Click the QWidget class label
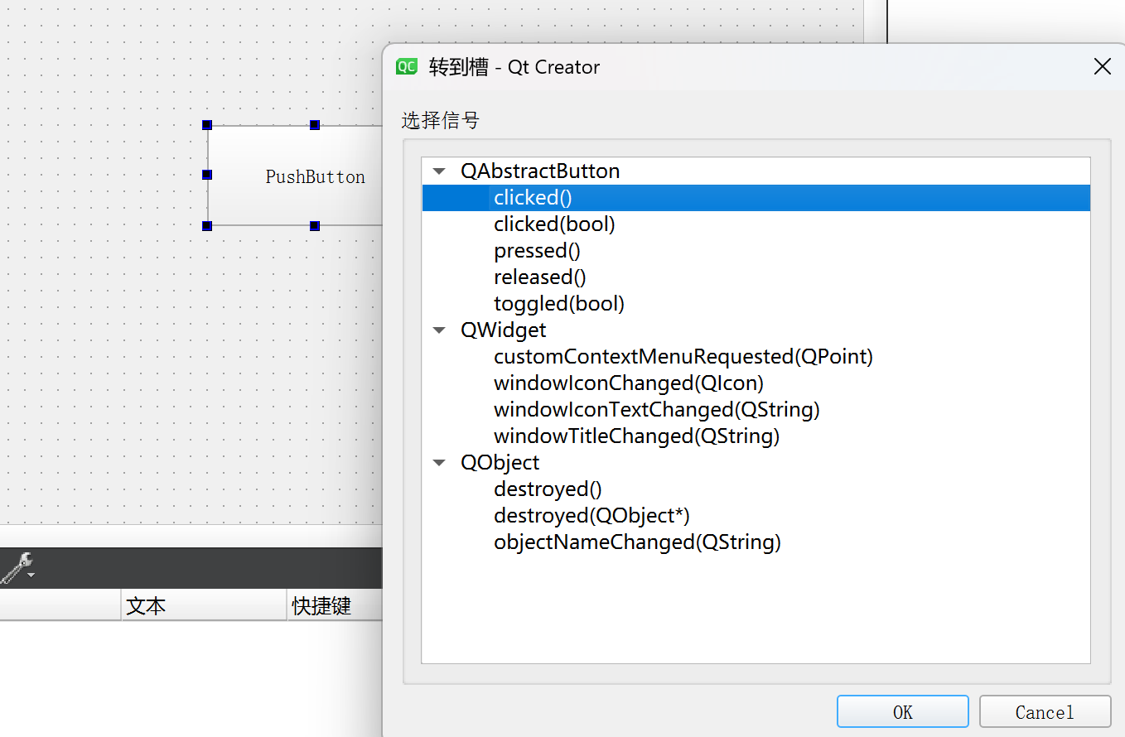 504,330
